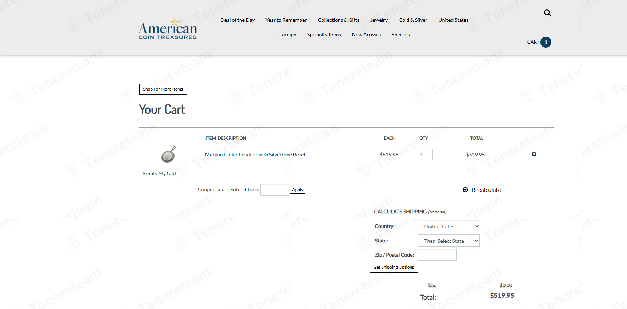Open Gold & Silver menu

click(413, 20)
